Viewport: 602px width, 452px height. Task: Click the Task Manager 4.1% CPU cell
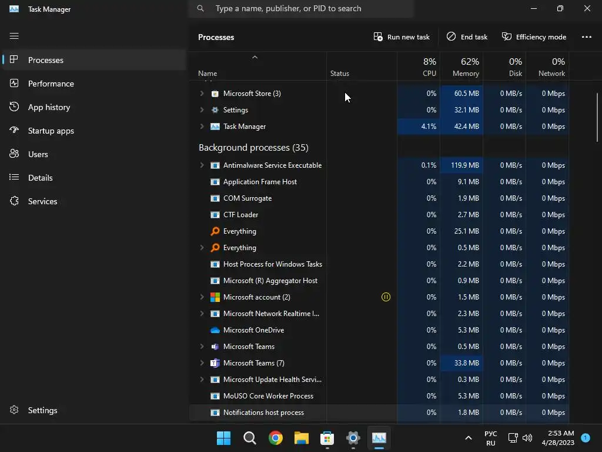[x=419, y=127]
